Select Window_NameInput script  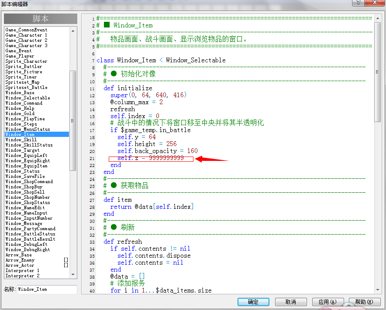tap(26, 213)
